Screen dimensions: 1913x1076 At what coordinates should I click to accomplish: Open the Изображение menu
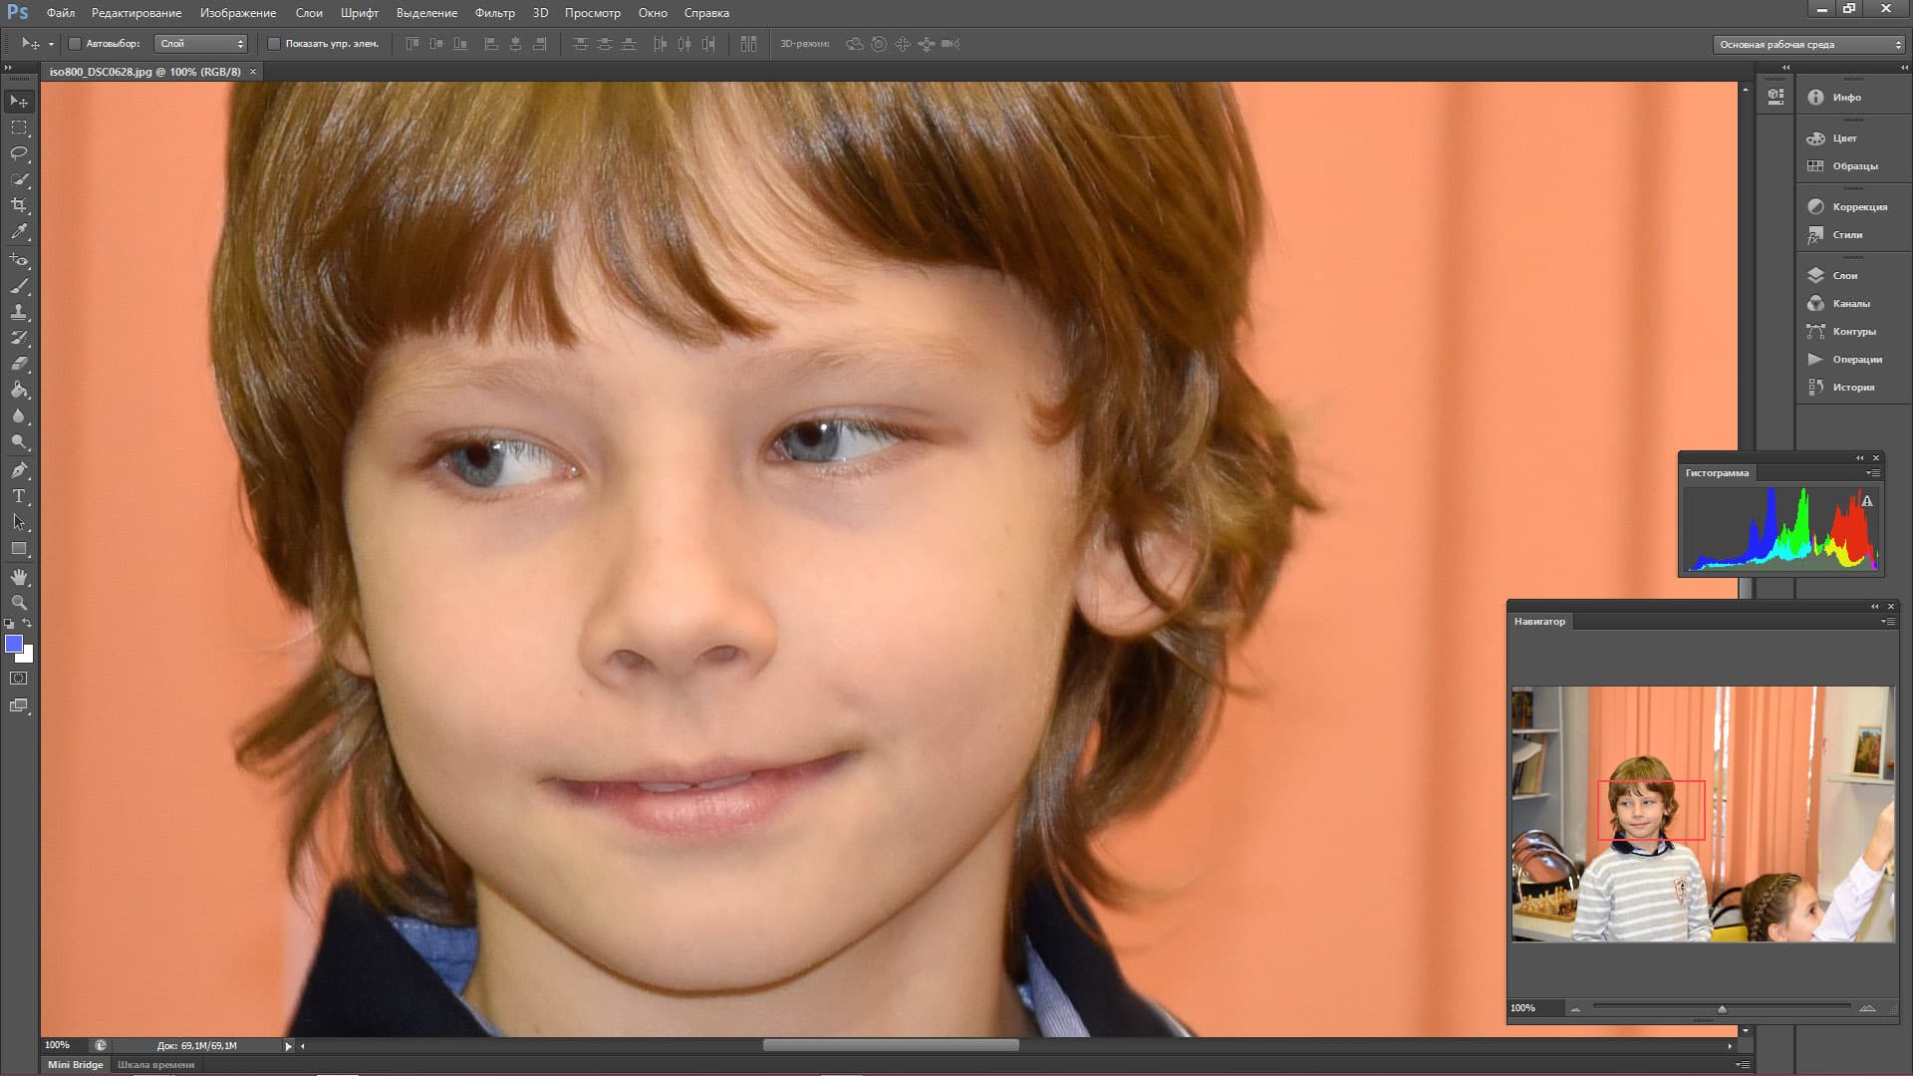237,13
